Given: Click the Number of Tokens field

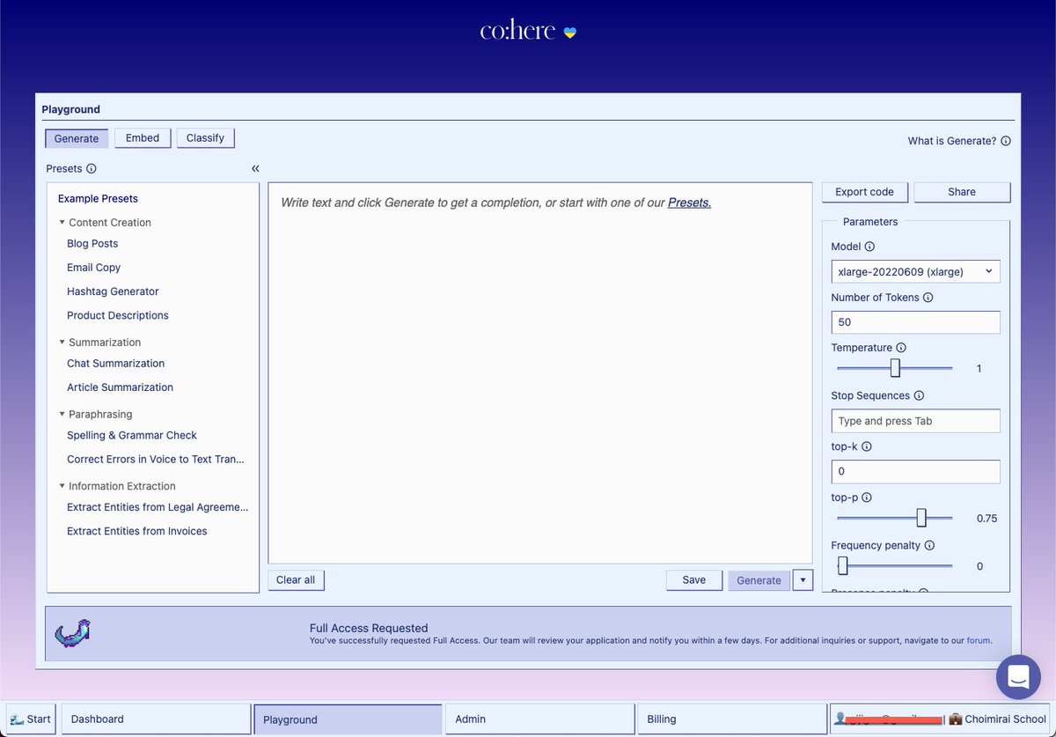Looking at the screenshot, I should click(x=915, y=322).
